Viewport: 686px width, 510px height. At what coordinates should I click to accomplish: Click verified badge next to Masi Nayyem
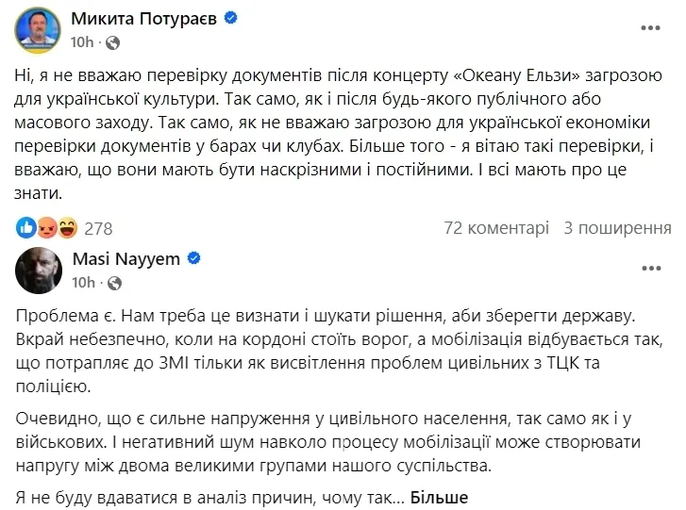pos(194,258)
